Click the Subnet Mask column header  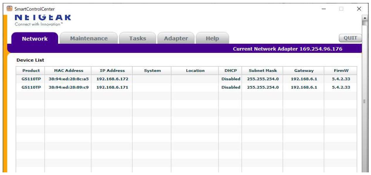[x=263, y=71]
